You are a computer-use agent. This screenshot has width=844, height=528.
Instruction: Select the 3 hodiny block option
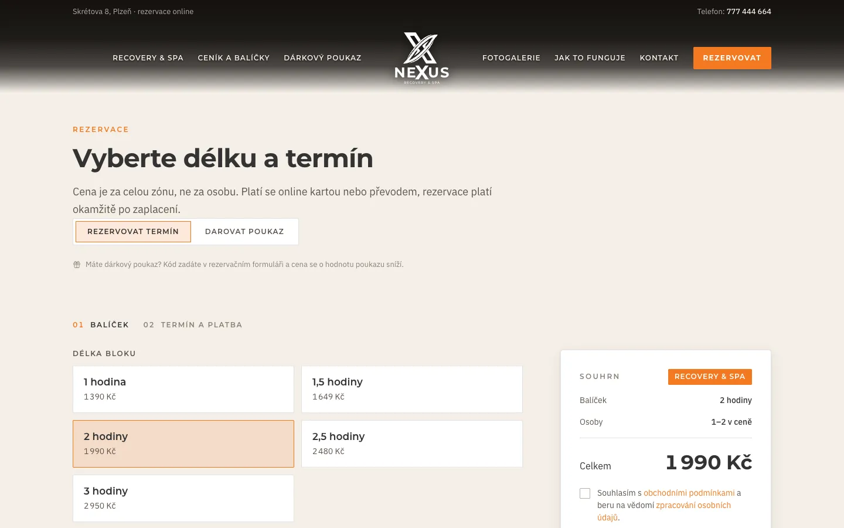click(x=183, y=499)
